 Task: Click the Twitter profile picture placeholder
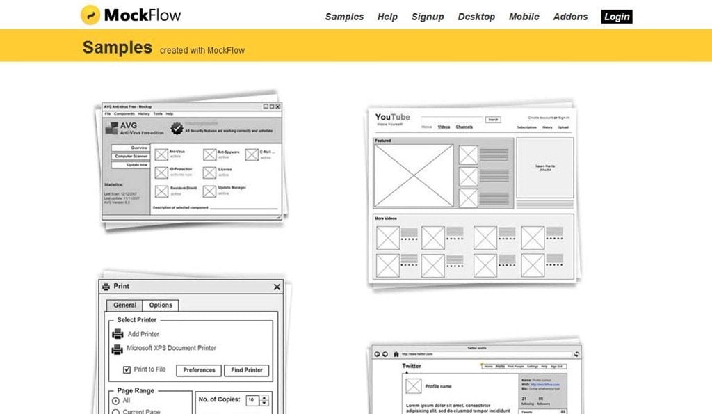pyautogui.click(x=414, y=385)
